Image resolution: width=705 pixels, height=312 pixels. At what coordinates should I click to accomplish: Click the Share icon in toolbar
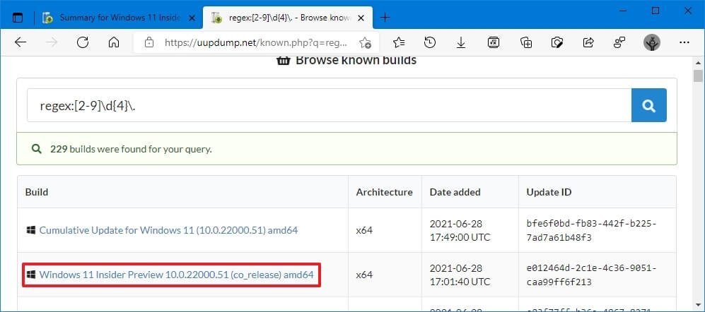(588, 42)
